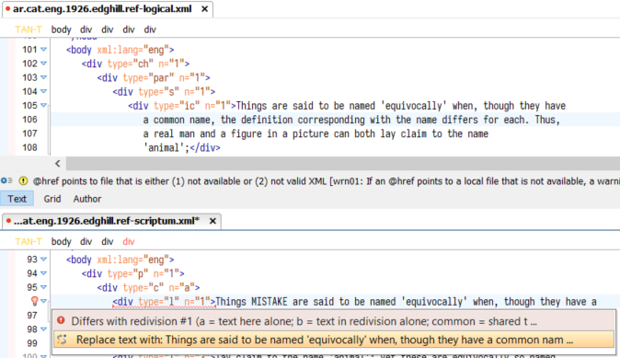
Task: Click the @href warning message text
Action: click(x=327, y=181)
